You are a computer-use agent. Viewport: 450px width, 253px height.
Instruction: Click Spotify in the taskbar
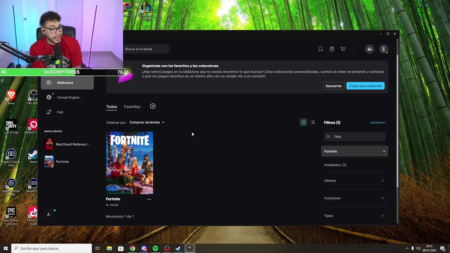(x=155, y=248)
